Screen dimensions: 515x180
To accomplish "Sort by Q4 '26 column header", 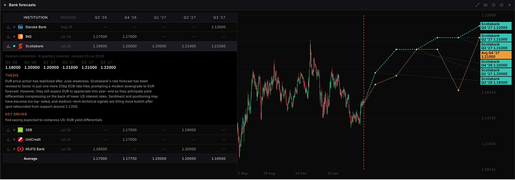I will pos(130,18).
